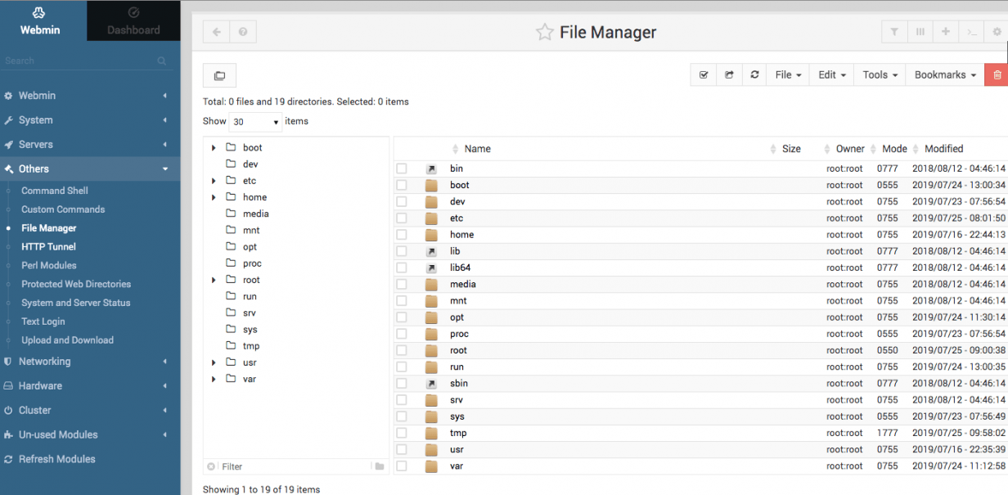
Task: Click the var folder icon in table
Action: coord(431,466)
